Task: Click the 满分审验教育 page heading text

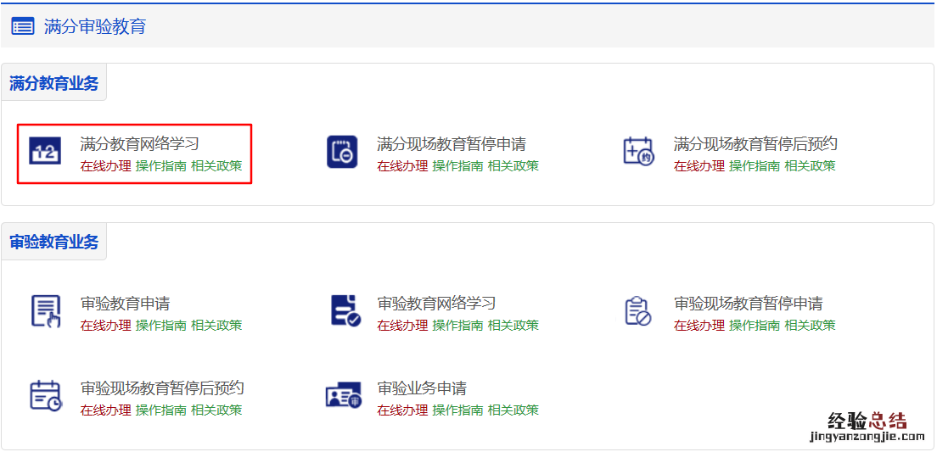Action: pyautogui.click(x=95, y=27)
